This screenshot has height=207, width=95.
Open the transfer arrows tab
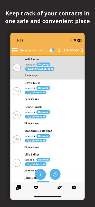(60, 187)
